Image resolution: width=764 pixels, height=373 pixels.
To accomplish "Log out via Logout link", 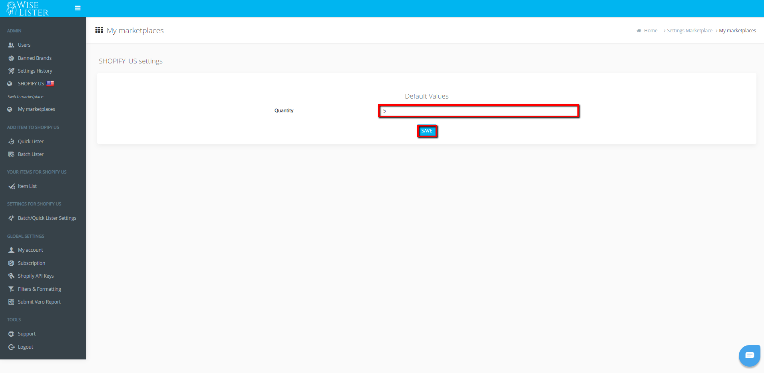I will [x=26, y=347].
